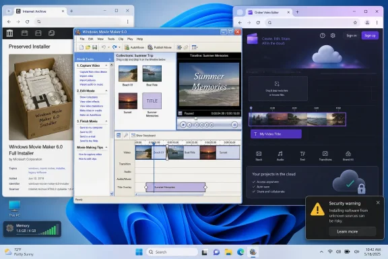Select the Boat Ride clip thumbnail in collections
This screenshot has width=388, height=259.
152,74
